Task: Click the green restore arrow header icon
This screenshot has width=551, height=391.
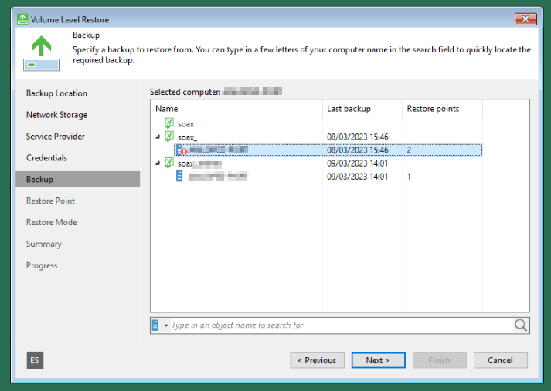Action: 39,52
